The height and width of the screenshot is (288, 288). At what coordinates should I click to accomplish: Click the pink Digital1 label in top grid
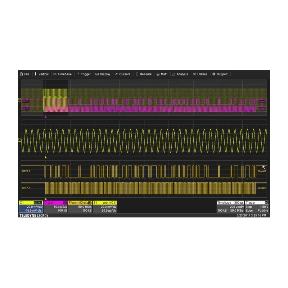click(262, 109)
